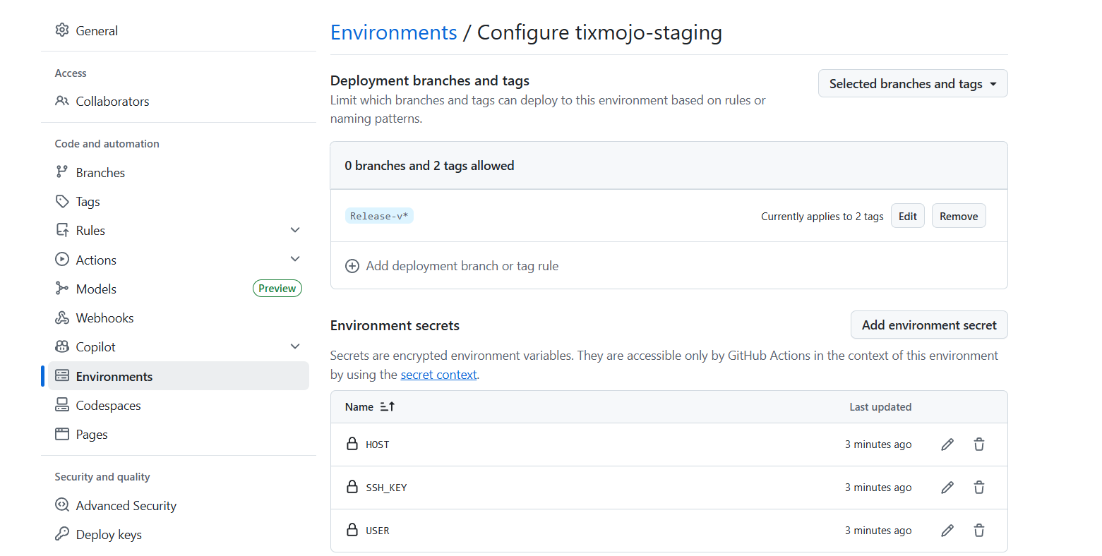Click SSH_KEY's '3 minutes ago' timestamp
Screen dimensions: 1102x556
(878, 488)
